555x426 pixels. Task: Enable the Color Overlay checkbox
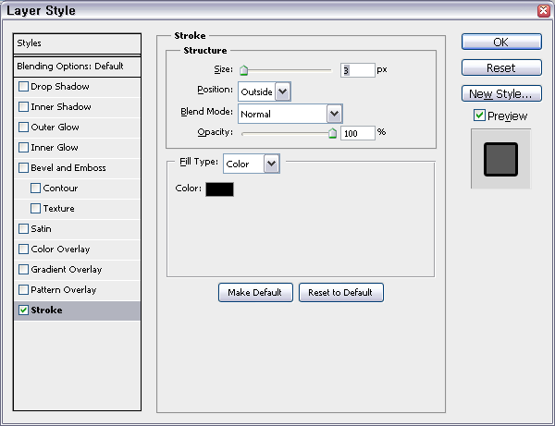point(23,250)
